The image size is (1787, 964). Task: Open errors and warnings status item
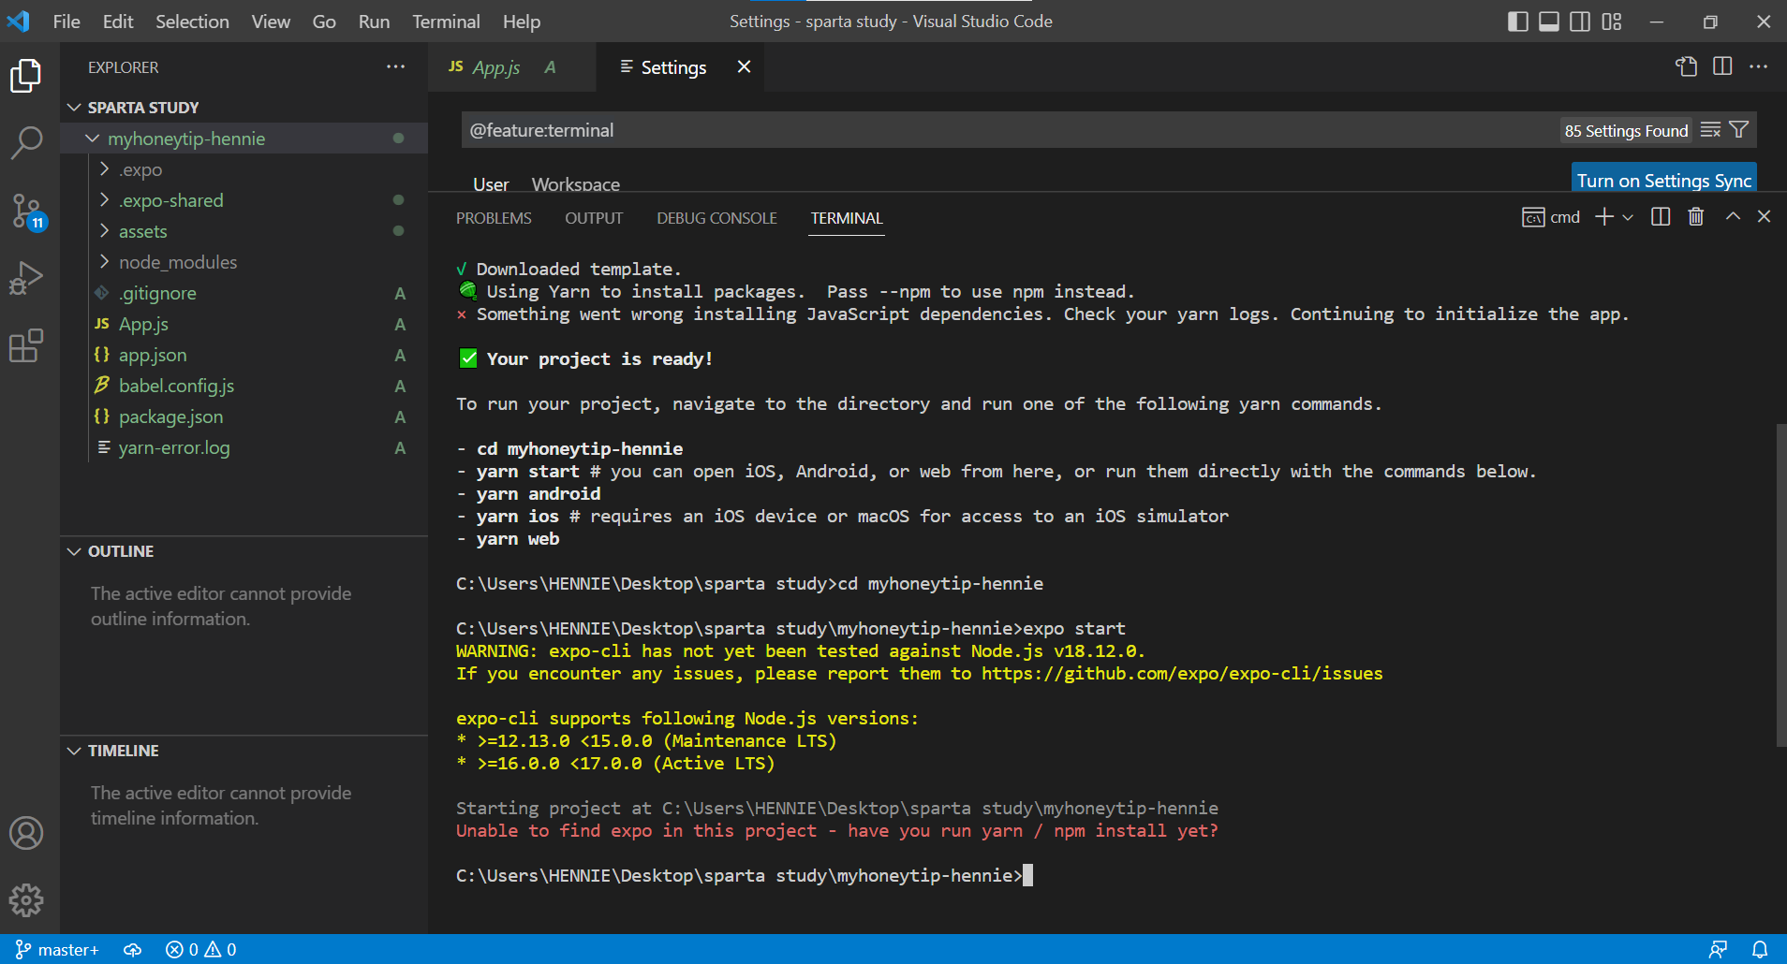pos(201,949)
